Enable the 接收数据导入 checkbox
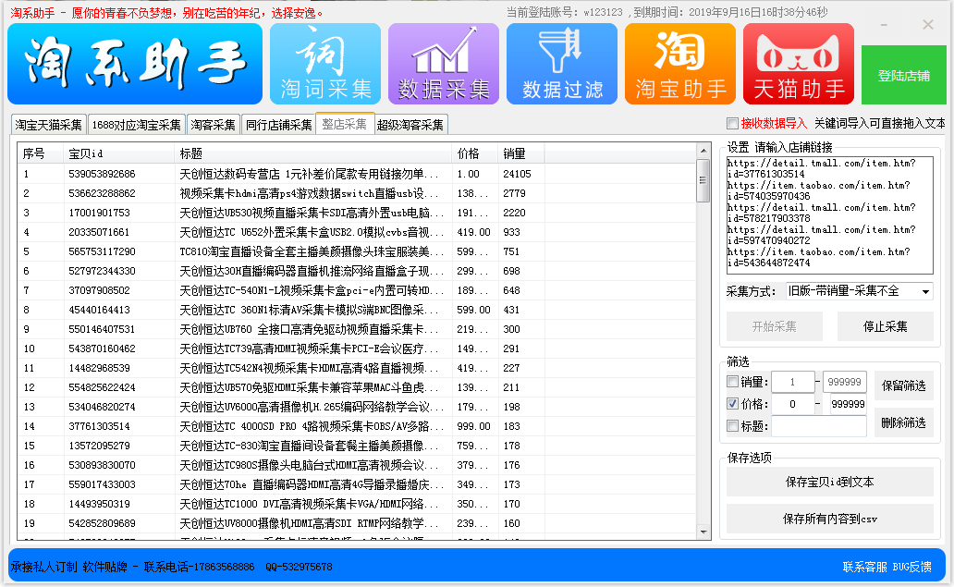This screenshot has height=587, width=954. [733, 124]
